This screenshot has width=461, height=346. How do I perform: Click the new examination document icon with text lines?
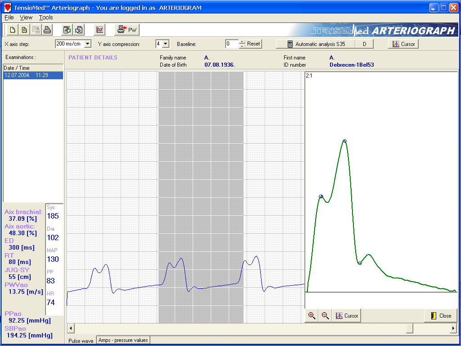(24, 30)
